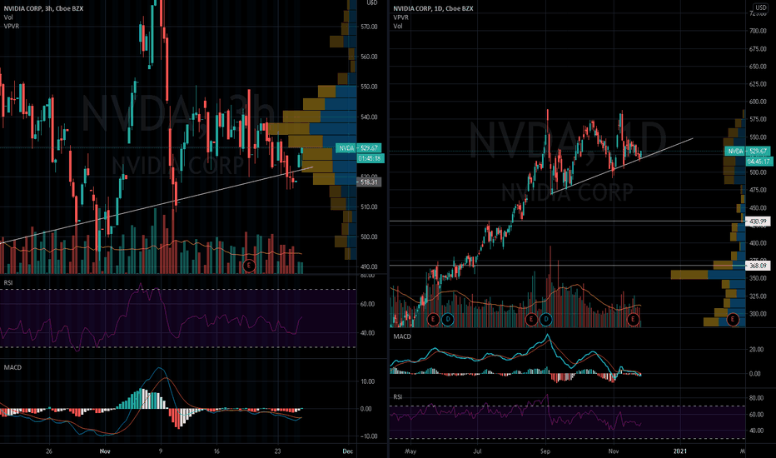Viewport: 776px width, 458px height.
Task: Select the Vol indicator label on 3h chart
Action: (8, 17)
